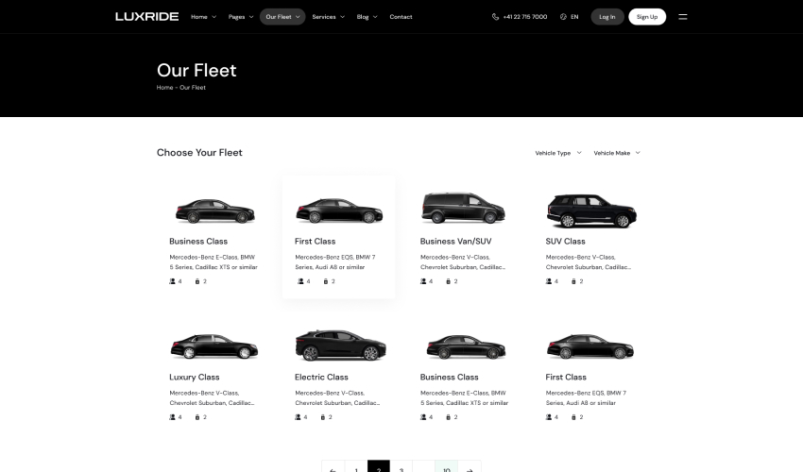Open the Services menu
Image resolution: width=803 pixels, height=472 pixels.
[x=328, y=16]
